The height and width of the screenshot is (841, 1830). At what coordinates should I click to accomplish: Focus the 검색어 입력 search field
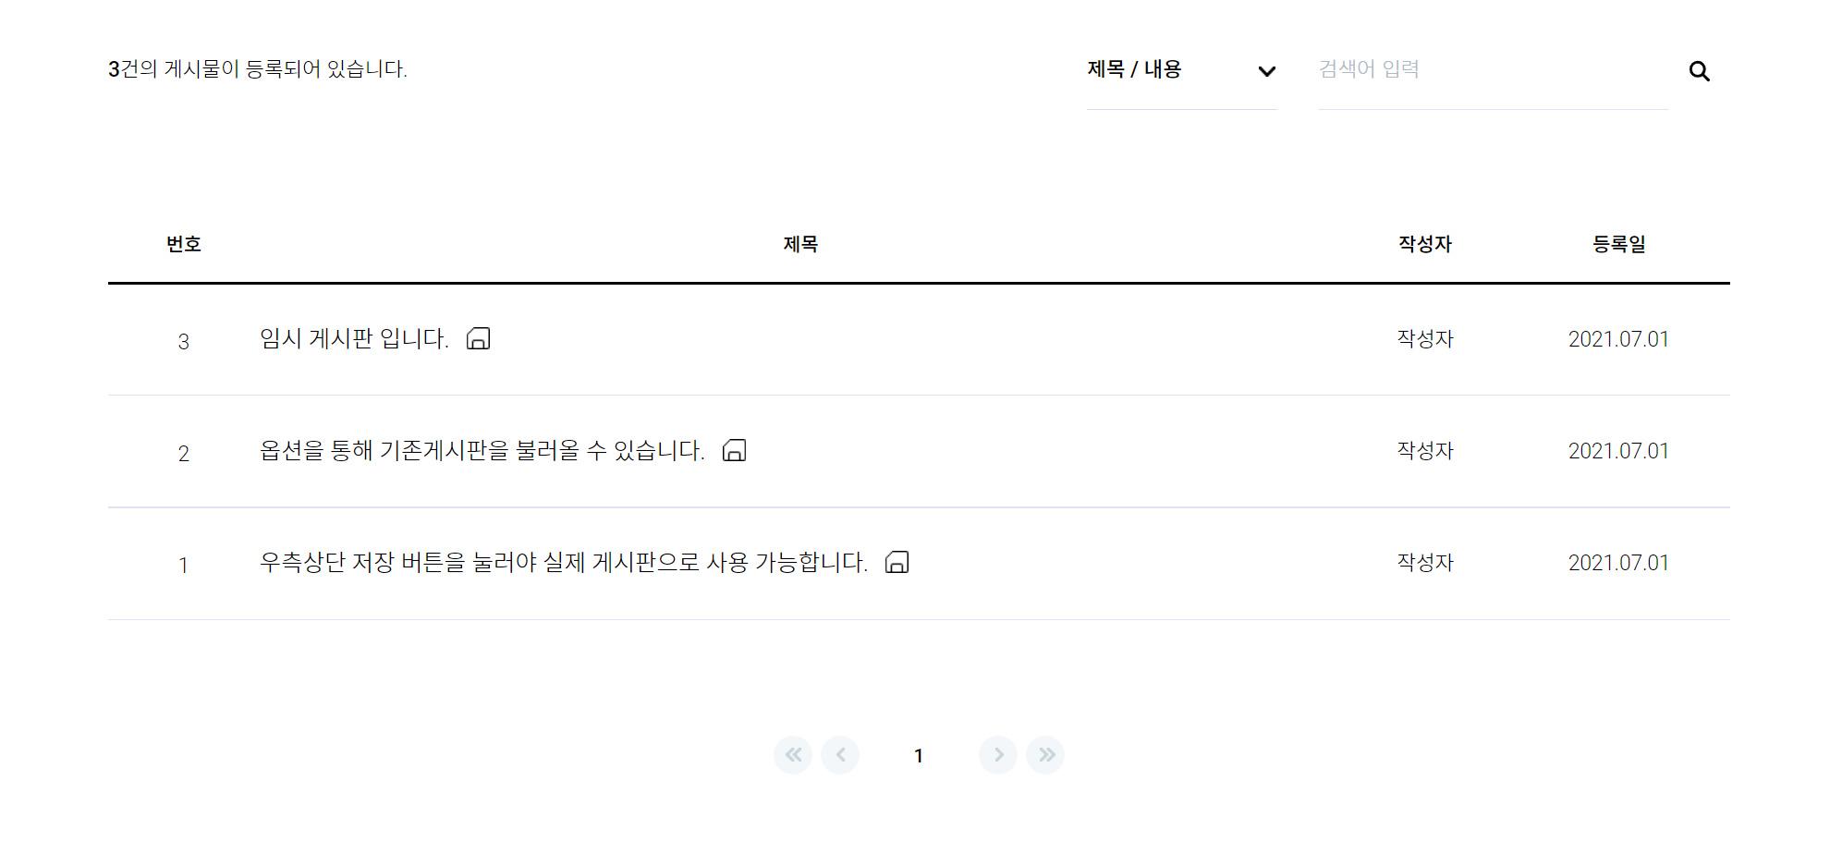point(1494,70)
